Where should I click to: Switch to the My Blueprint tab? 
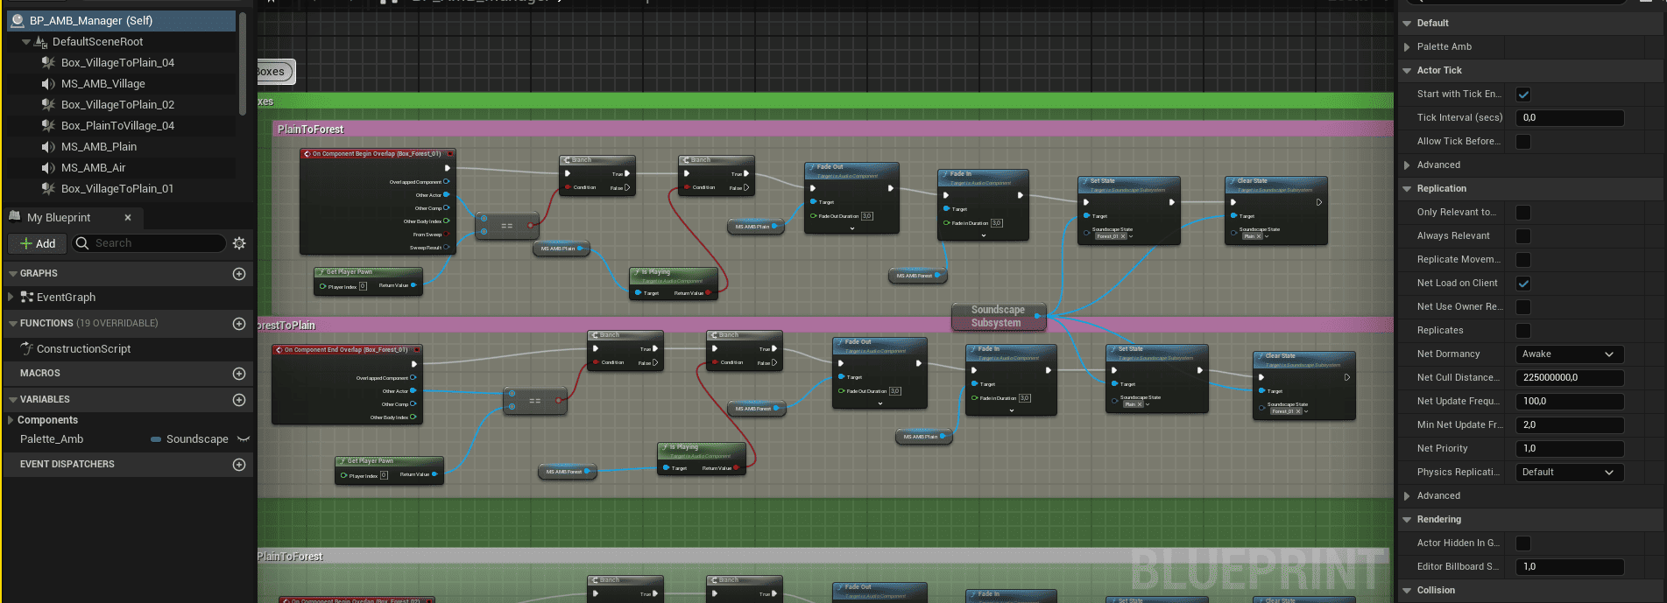[58, 218]
